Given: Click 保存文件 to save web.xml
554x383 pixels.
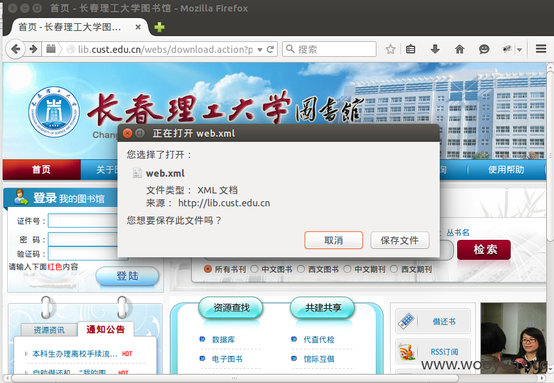Looking at the screenshot, I should click(x=400, y=240).
